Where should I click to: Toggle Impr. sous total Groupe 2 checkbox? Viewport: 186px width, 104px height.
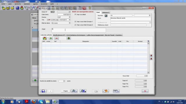(75, 25)
